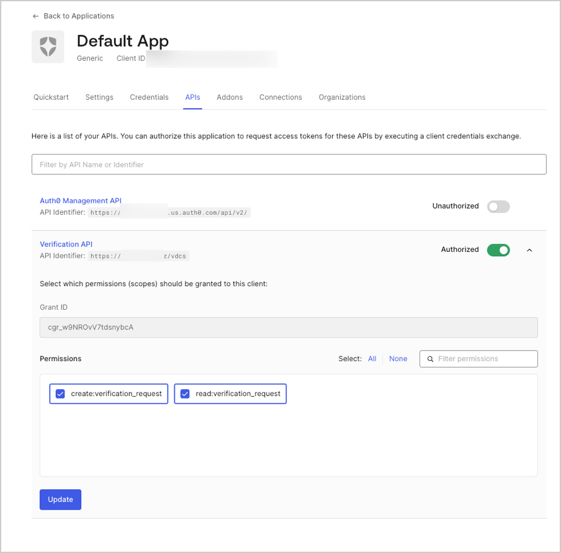Switch to the Settings tab
561x553 pixels.
coord(99,97)
